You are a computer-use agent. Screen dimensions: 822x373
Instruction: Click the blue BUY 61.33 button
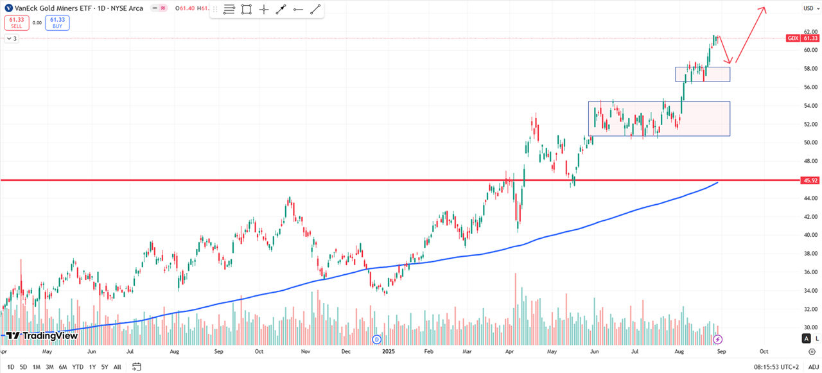pos(58,23)
